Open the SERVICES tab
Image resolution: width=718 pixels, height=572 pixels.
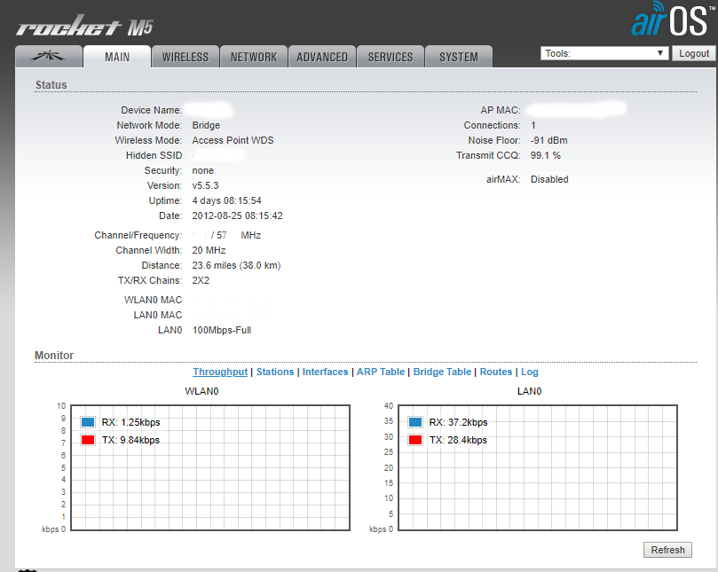click(391, 57)
